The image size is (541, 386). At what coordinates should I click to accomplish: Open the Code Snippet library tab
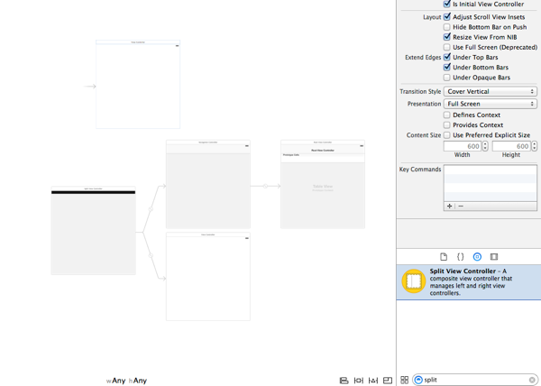tap(460, 257)
